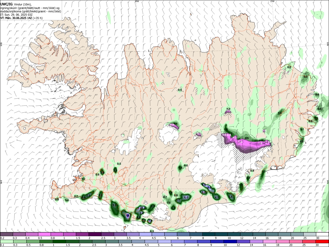Click the '3.8' precipitation value on the map
This screenshot has width=329, height=247.
(x=230, y=197)
